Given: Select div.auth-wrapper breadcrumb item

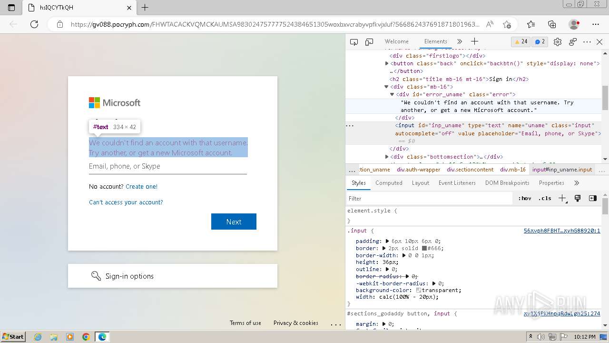Looking at the screenshot, I should [x=418, y=170].
